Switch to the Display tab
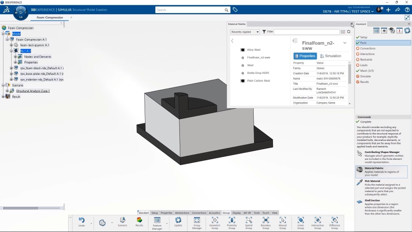The image size is (412, 232). pos(236,213)
